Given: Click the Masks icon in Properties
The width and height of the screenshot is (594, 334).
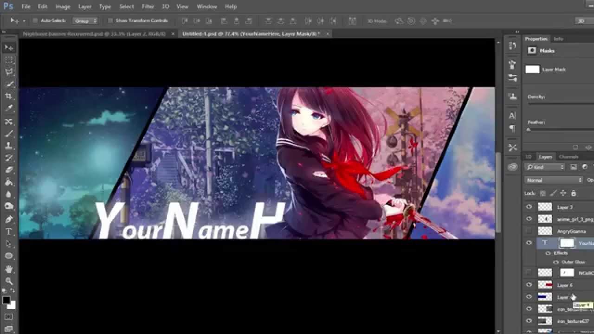Looking at the screenshot, I should [x=532, y=51].
